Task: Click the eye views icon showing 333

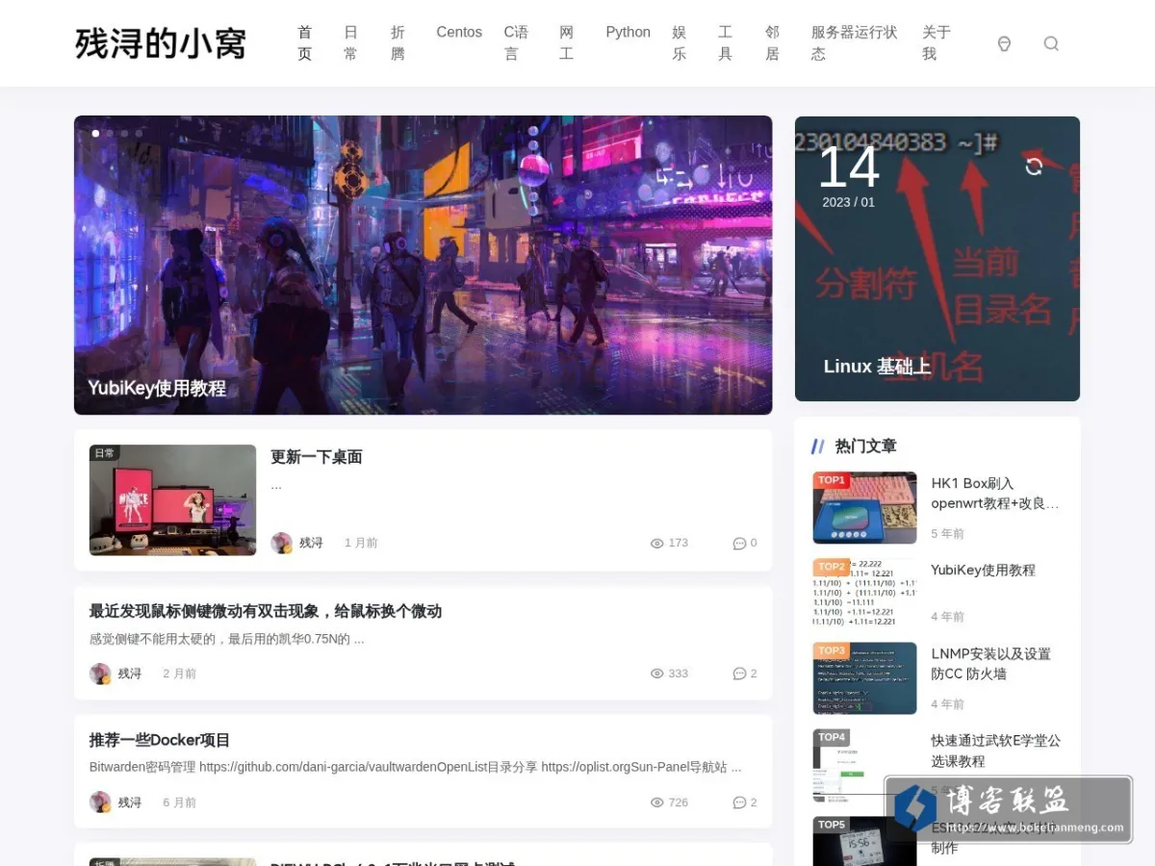Action: point(657,674)
